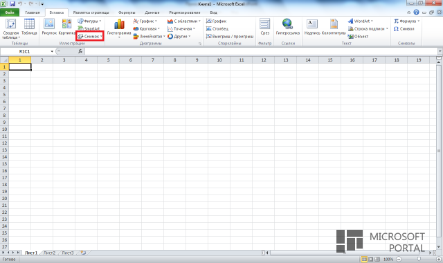Insert a Формула equation

point(406,21)
